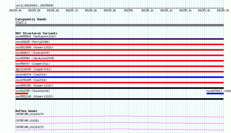The width and height of the screenshot is (231, 133).
Task: Click the 99155.5k ruler tick label
Action: (223, 10)
